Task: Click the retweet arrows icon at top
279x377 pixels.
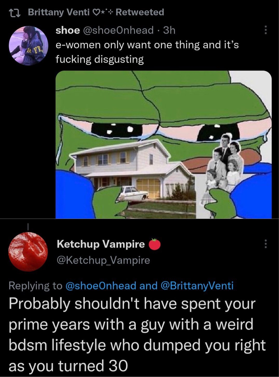Action: click(16, 12)
